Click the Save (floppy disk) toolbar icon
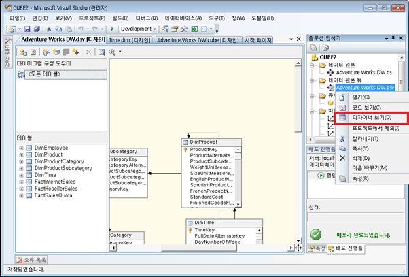409x277 pixels. tap(27, 29)
